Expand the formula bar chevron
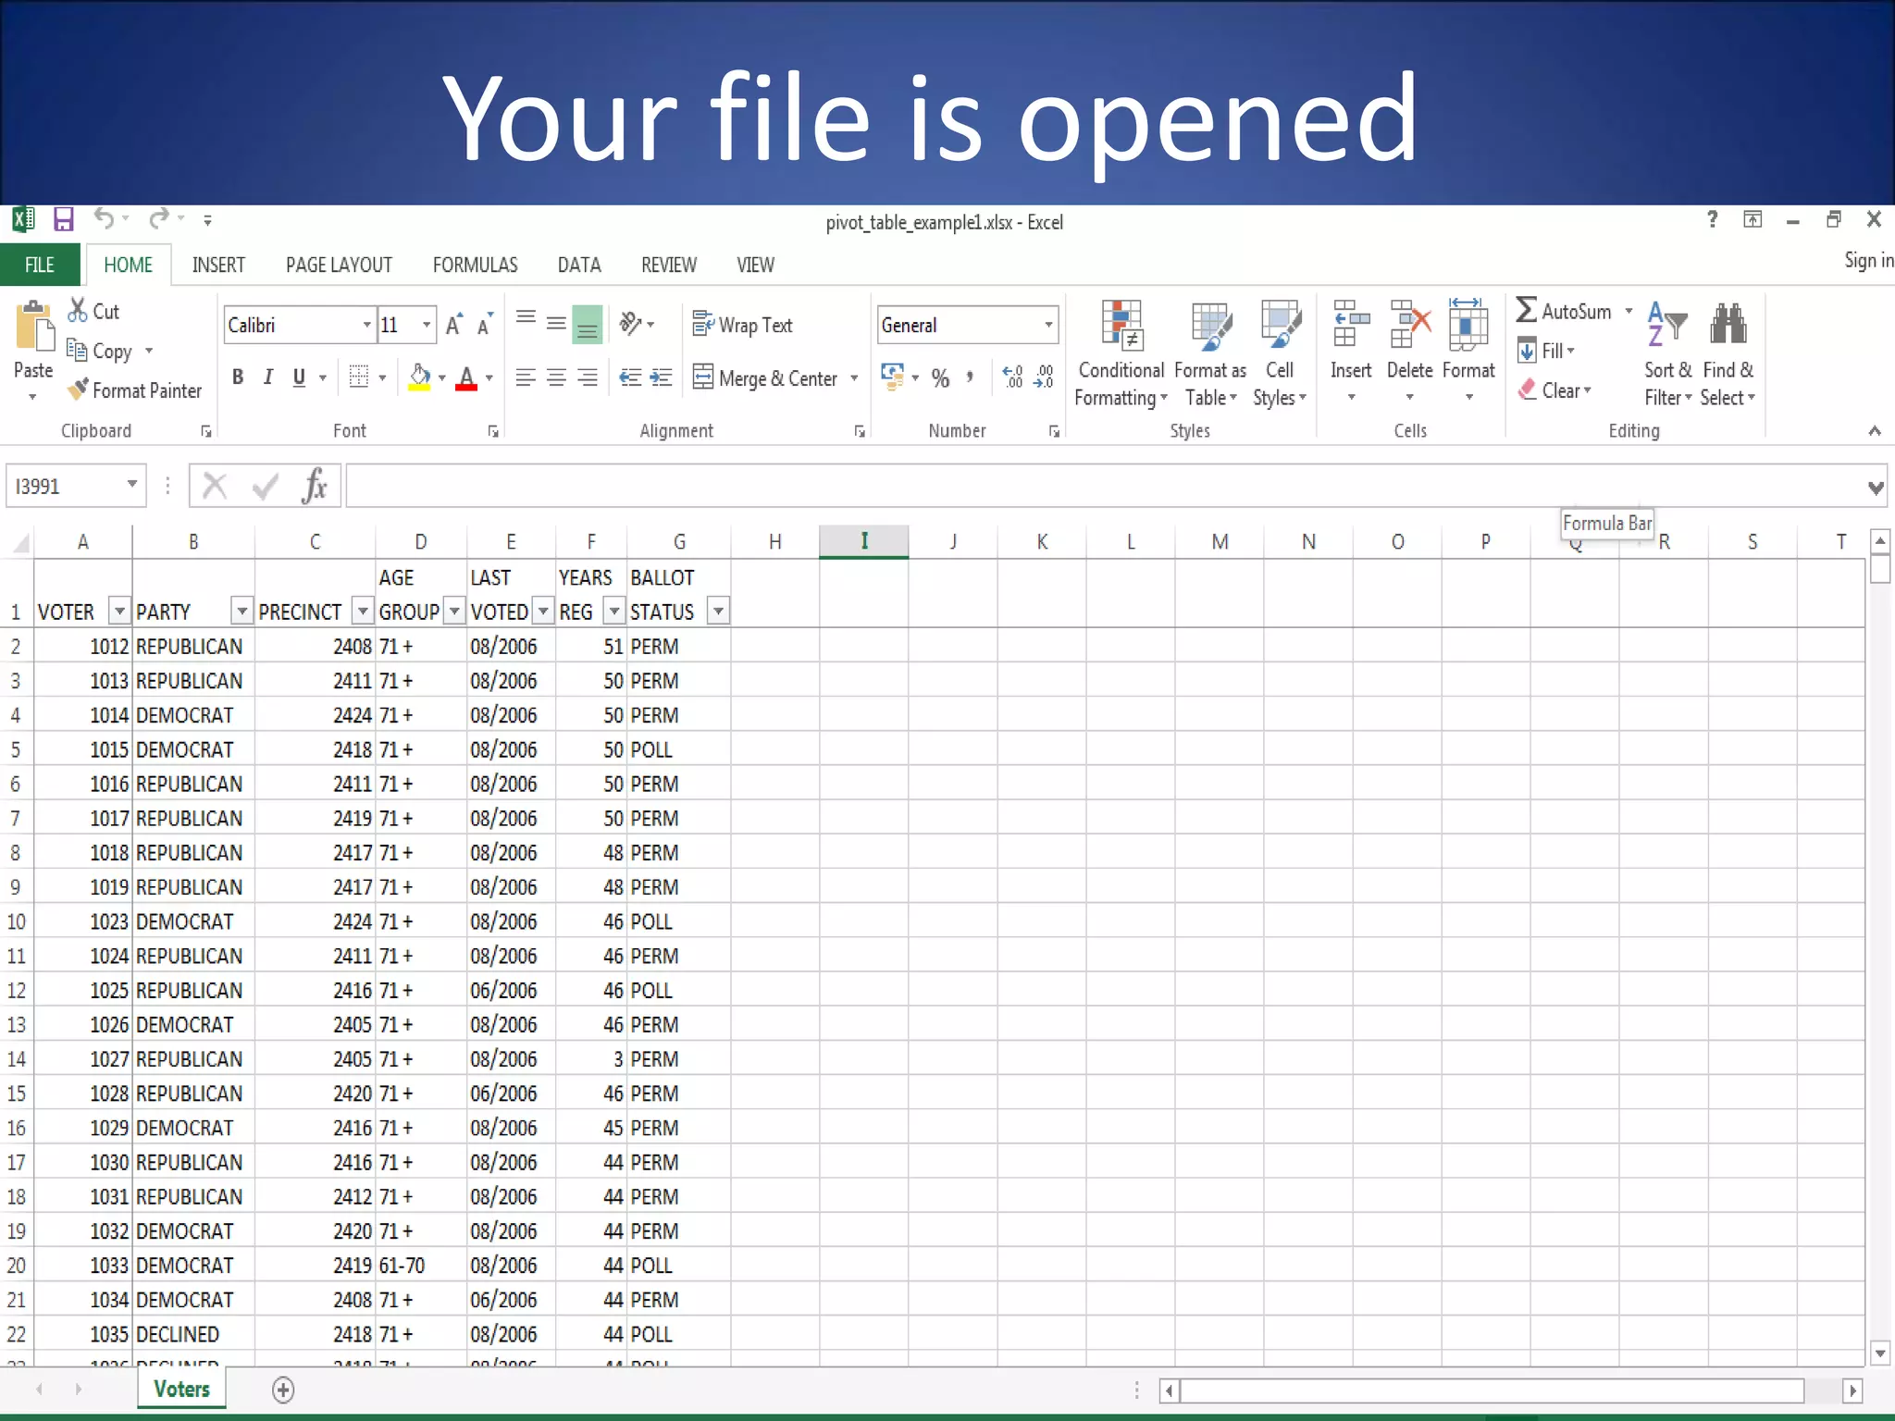 point(1876,487)
